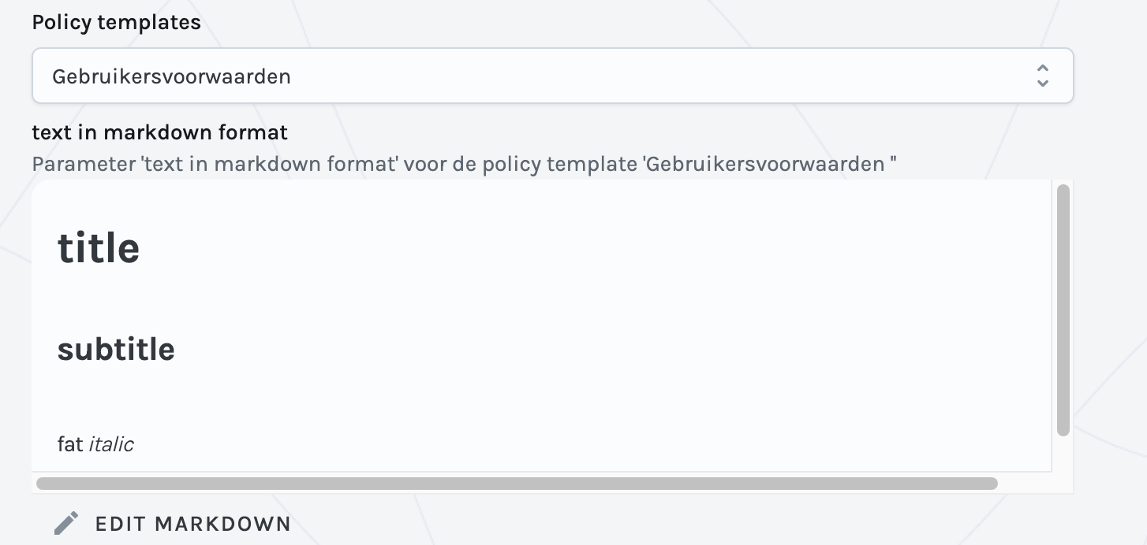Screen dimensions: 1147x545
Task: Open the Policy templates dropdown
Action: point(552,76)
